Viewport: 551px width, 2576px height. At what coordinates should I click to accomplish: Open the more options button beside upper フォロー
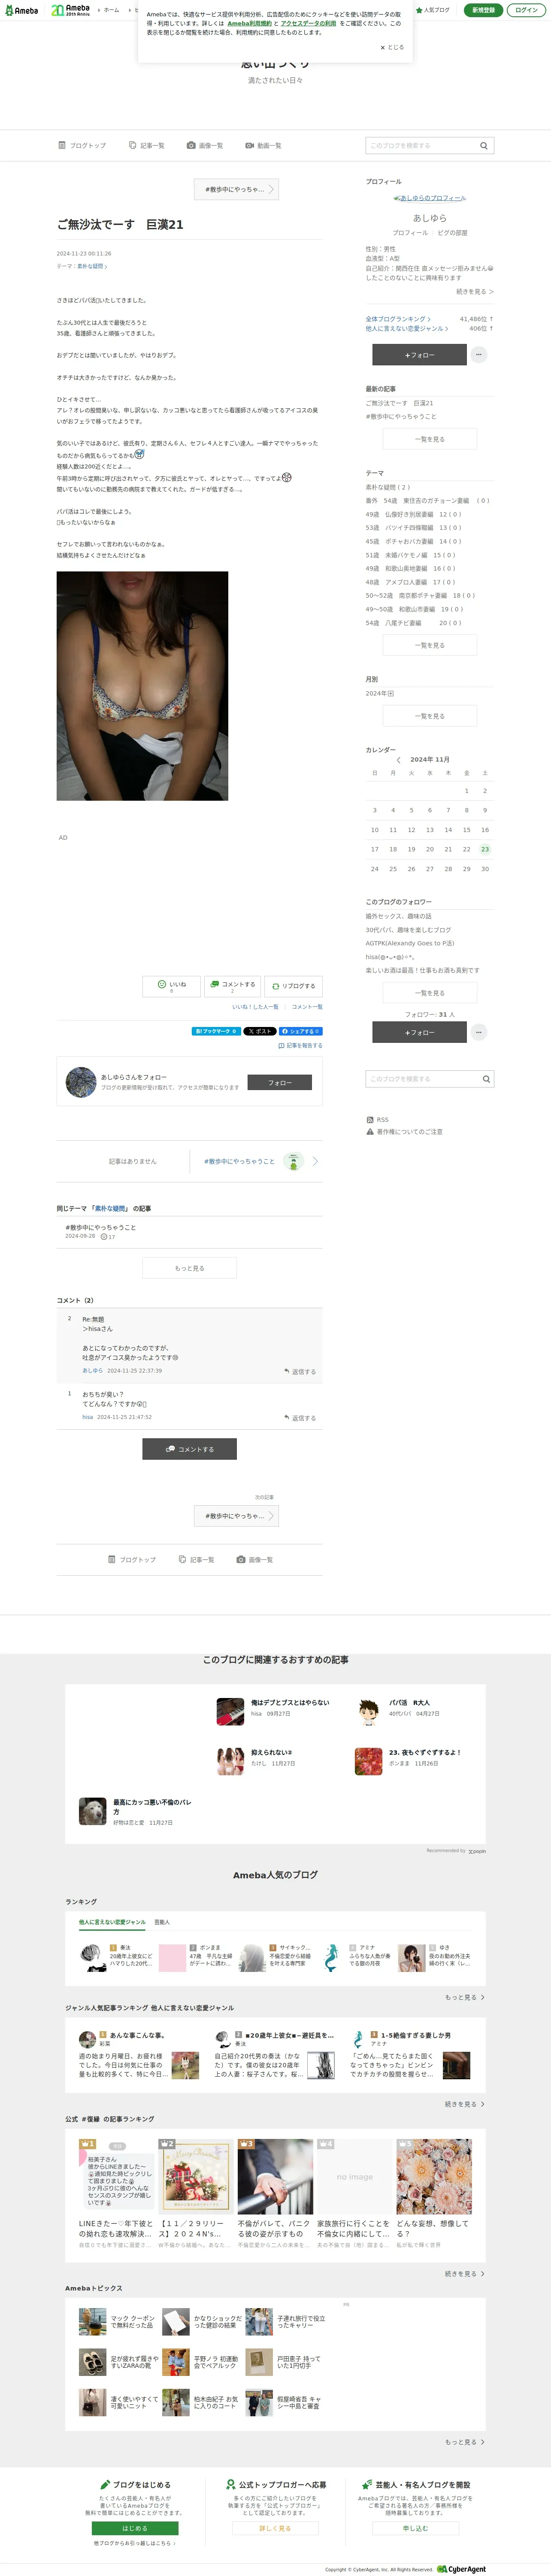479,355
